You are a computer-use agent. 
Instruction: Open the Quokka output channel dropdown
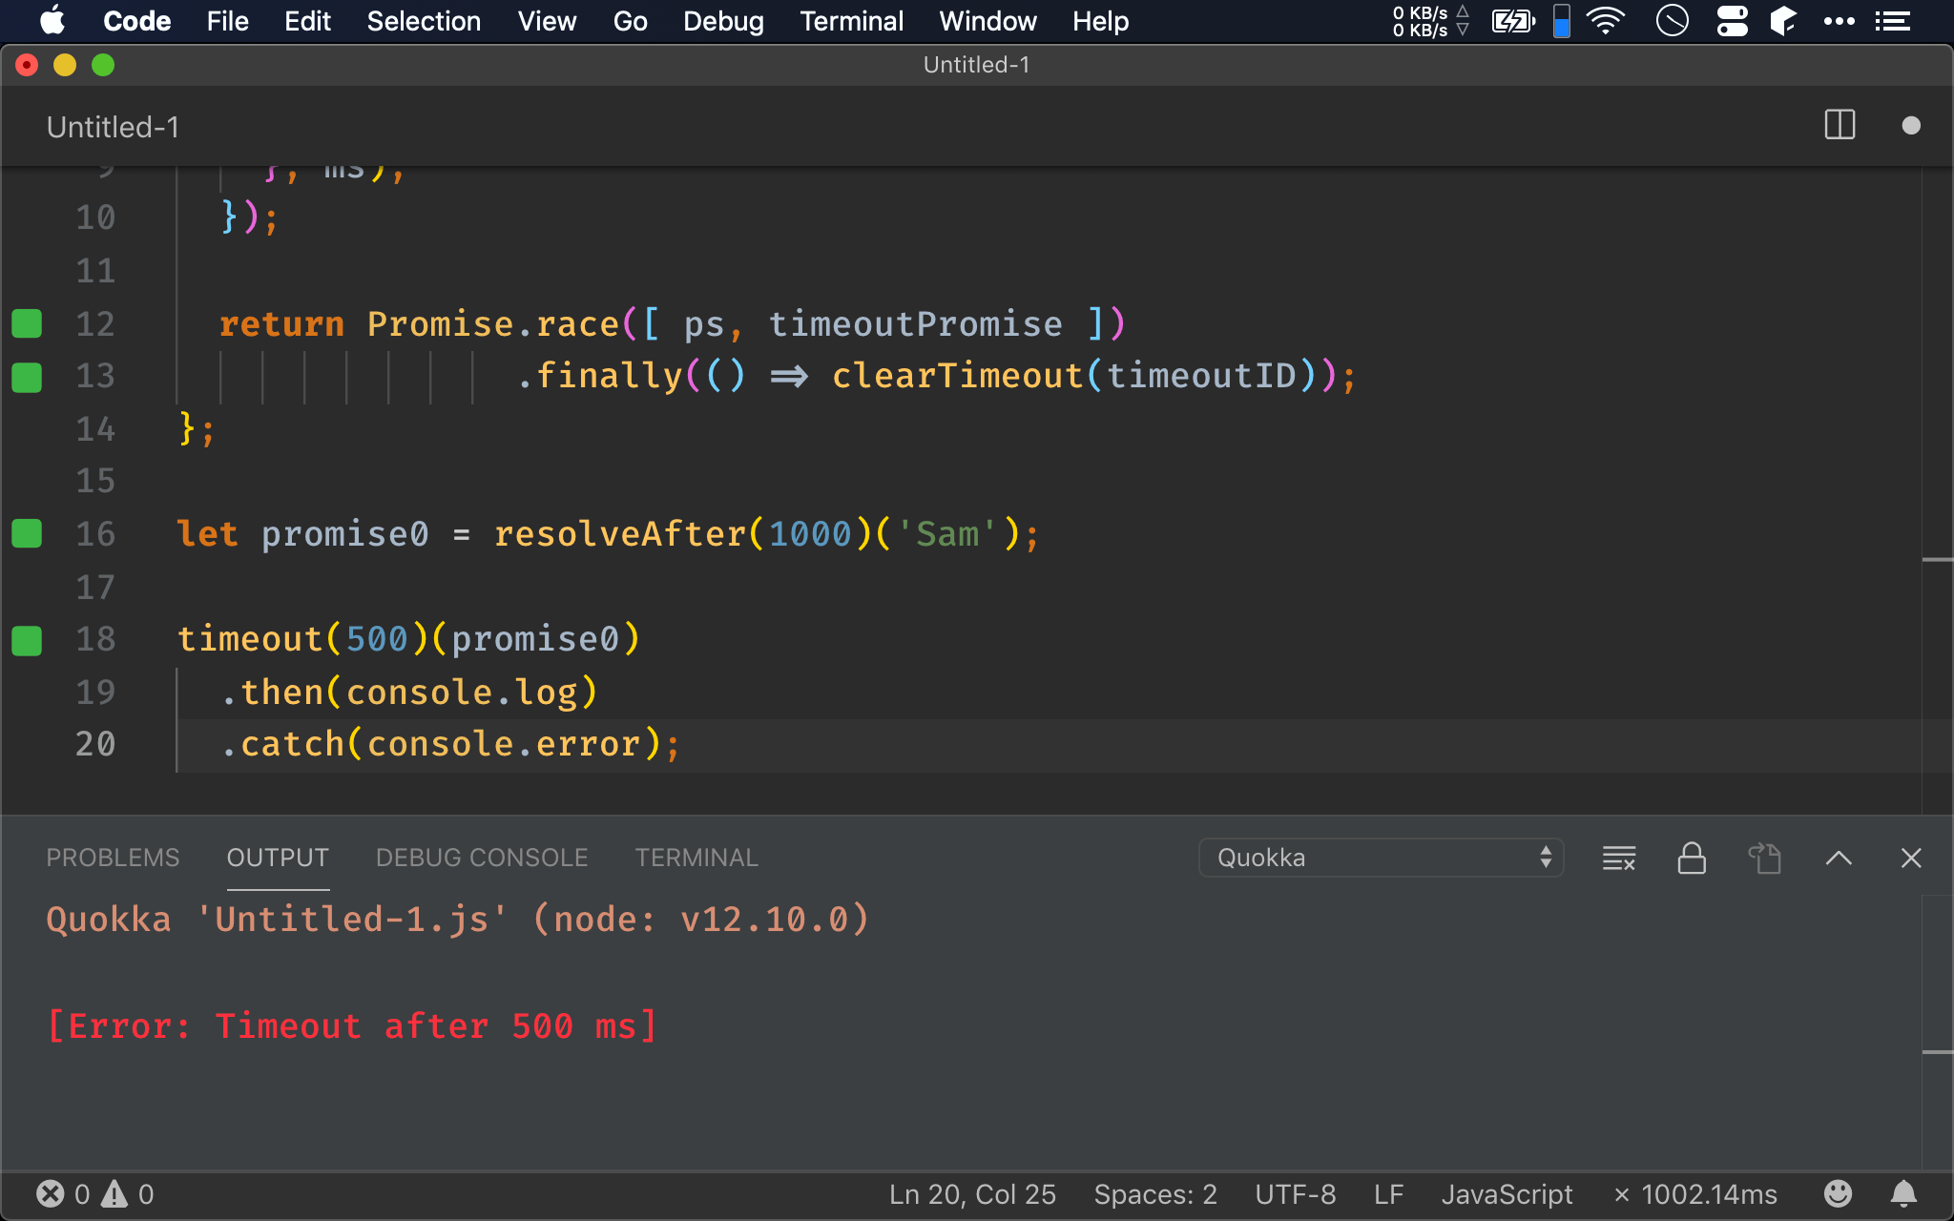point(1381,858)
